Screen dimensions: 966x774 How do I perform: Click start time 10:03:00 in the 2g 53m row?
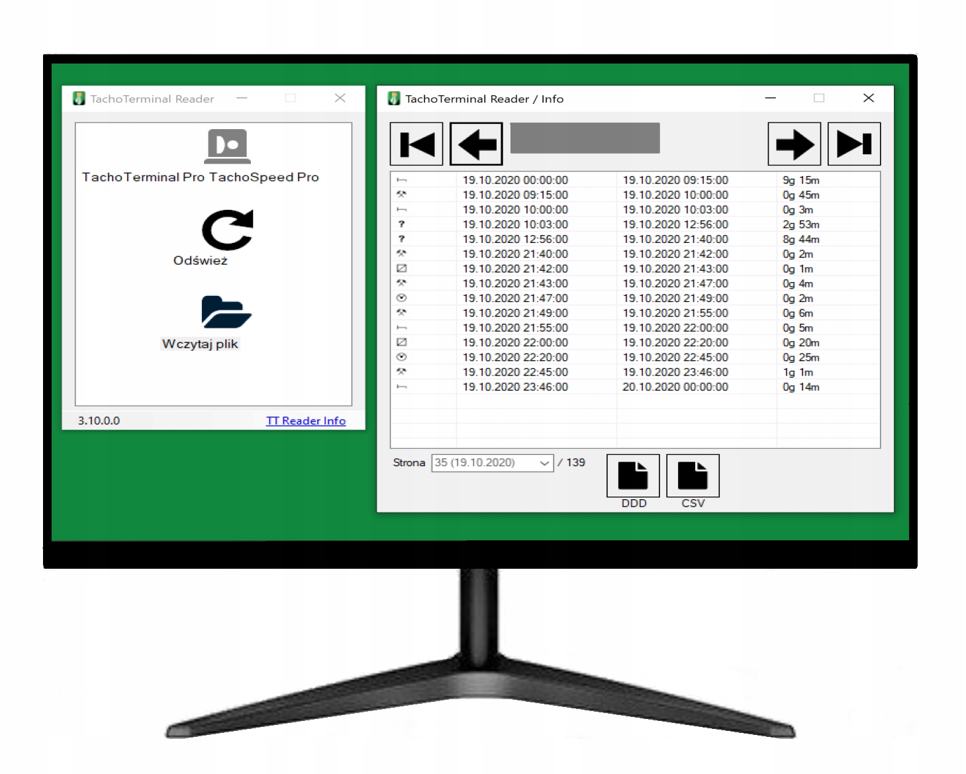(x=515, y=224)
